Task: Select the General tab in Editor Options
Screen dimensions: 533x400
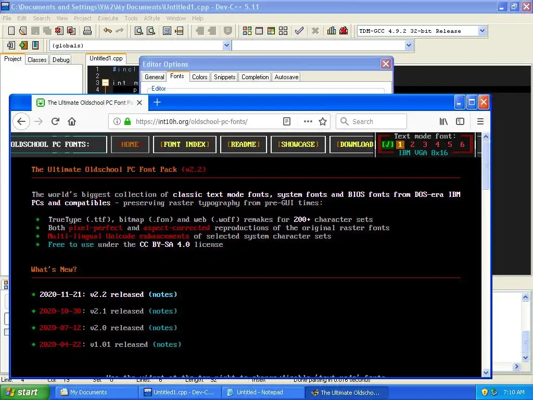Action: click(154, 77)
